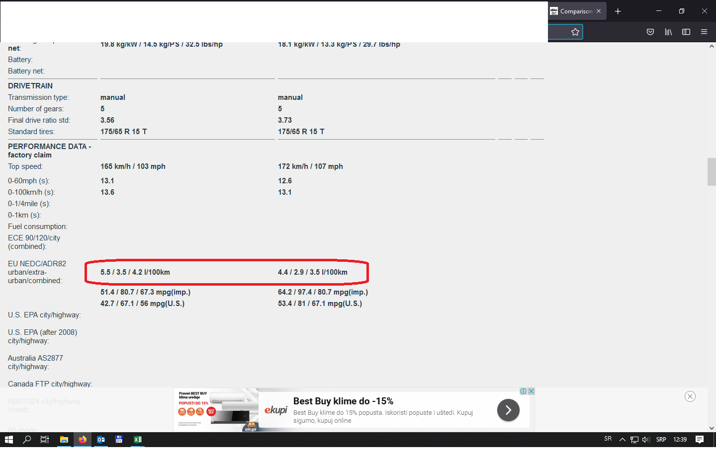Switch to Firefox on the taskbar

tap(83, 440)
